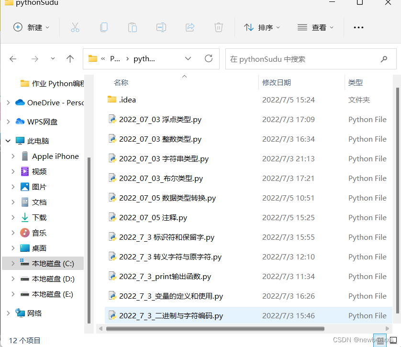Open the 查看 view options
This screenshot has height=347, width=401.
click(316, 27)
